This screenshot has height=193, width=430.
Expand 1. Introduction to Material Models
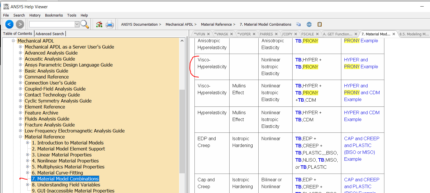27,143
